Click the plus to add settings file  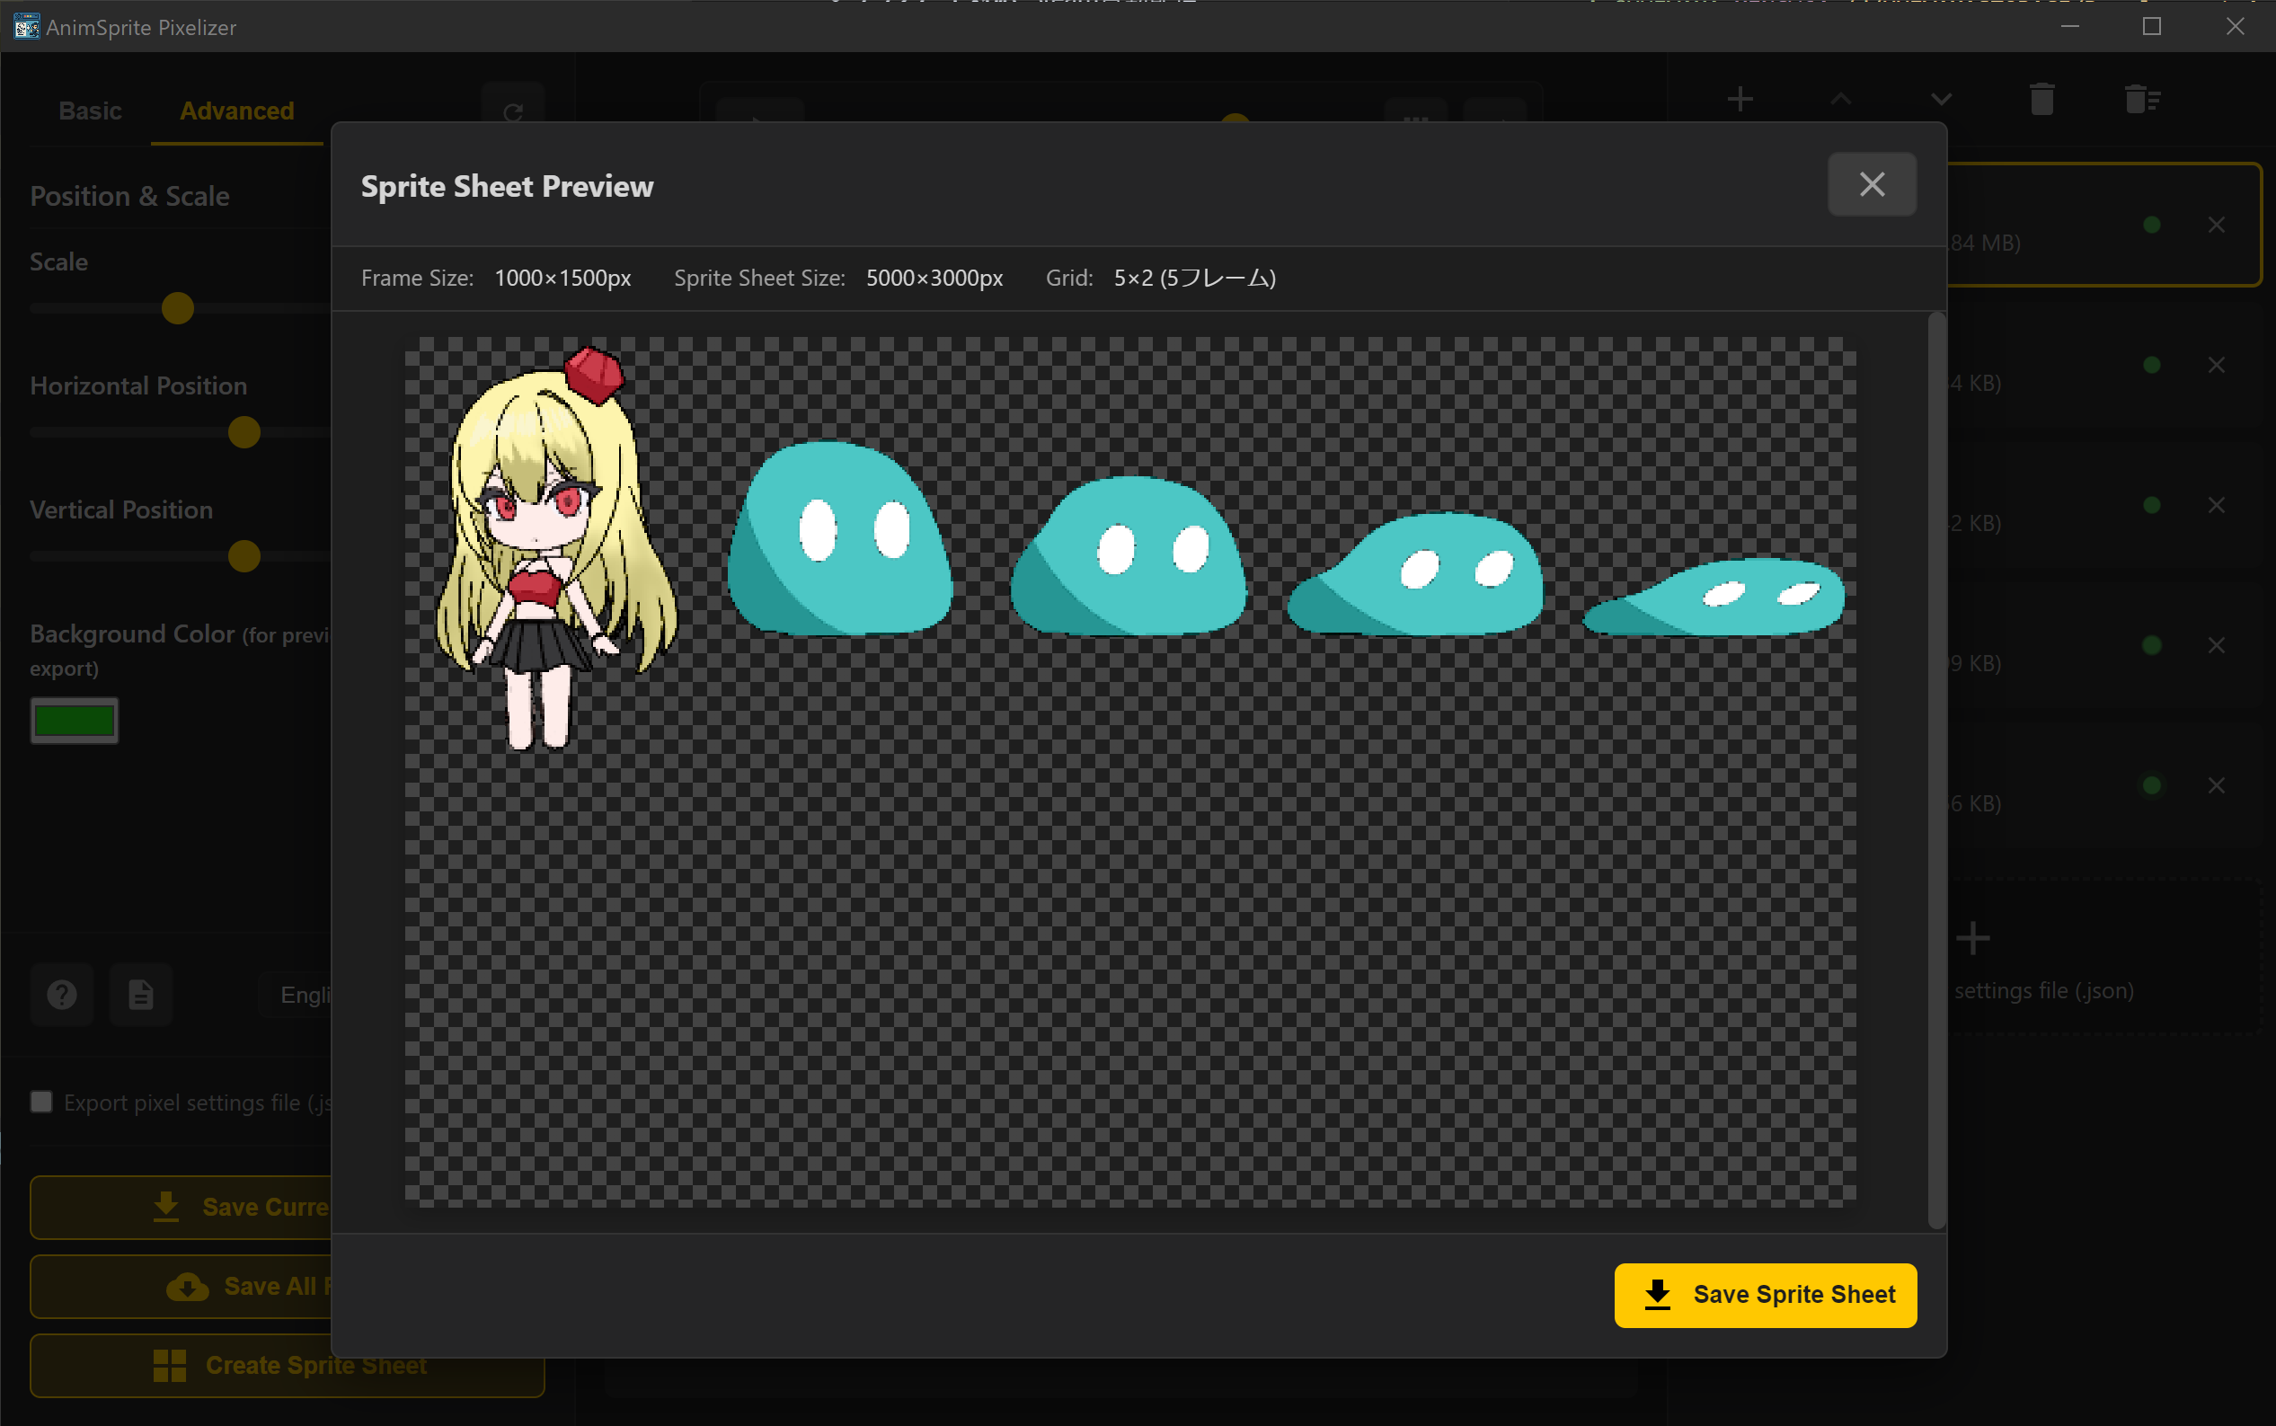(x=1972, y=938)
